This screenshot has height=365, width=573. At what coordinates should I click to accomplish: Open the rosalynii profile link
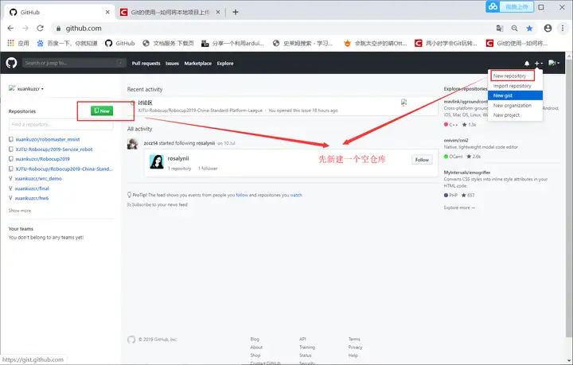pyautogui.click(x=178, y=158)
